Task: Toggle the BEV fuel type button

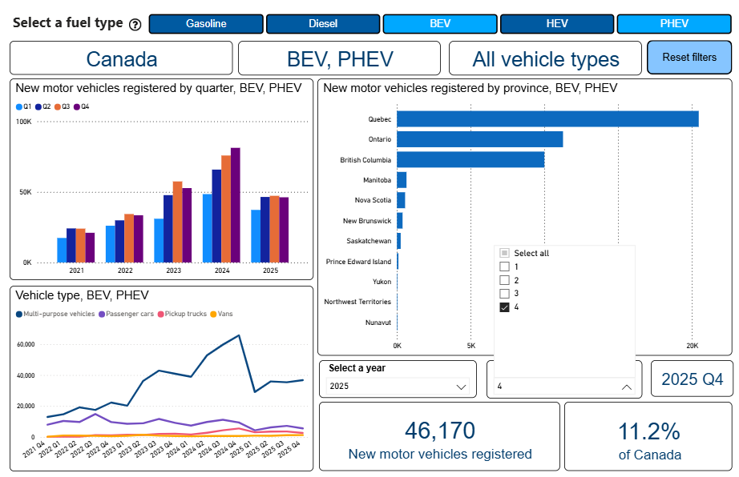Action: click(x=440, y=24)
